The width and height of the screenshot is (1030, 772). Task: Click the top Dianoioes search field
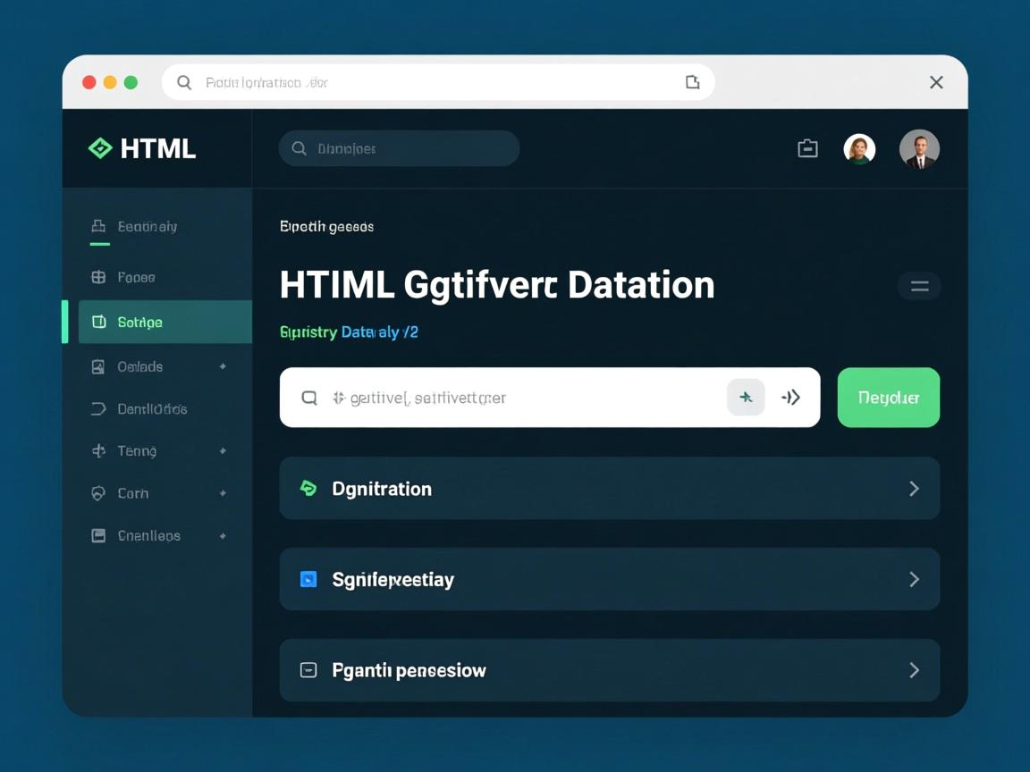click(x=400, y=148)
